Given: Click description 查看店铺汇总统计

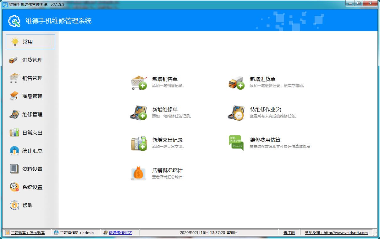Looking at the screenshot, I should (167, 177).
